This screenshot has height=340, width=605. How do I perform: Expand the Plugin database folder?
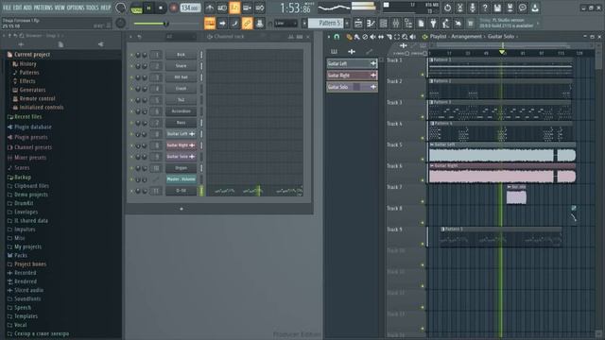(29, 127)
